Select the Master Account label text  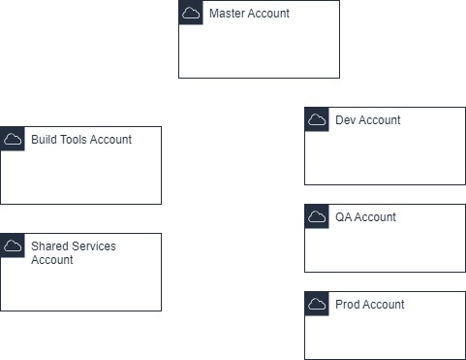point(249,14)
